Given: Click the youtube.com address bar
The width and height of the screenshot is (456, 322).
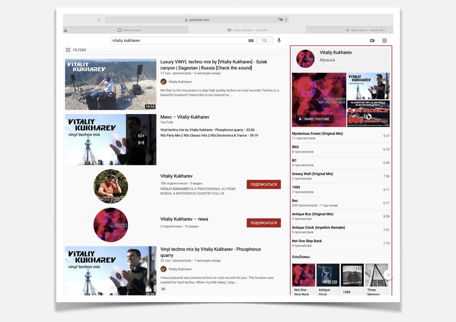Looking at the screenshot, I should (x=197, y=20).
